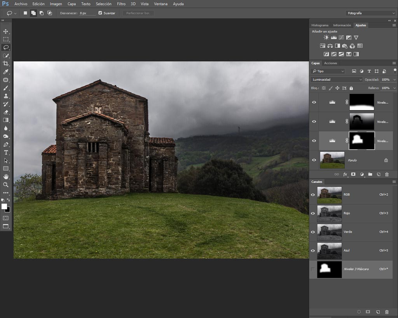Click the Perfeccionar borde button
Screen dimensions: 398x318
point(138,13)
